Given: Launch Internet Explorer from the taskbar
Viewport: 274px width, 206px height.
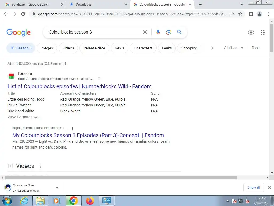Looking at the screenshot, I should [x=24, y=201].
